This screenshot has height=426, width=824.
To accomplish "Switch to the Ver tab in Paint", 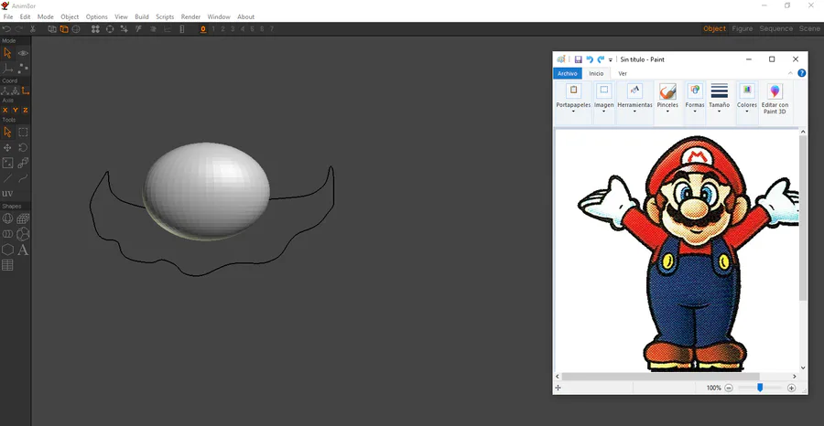I will (x=623, y=73).
